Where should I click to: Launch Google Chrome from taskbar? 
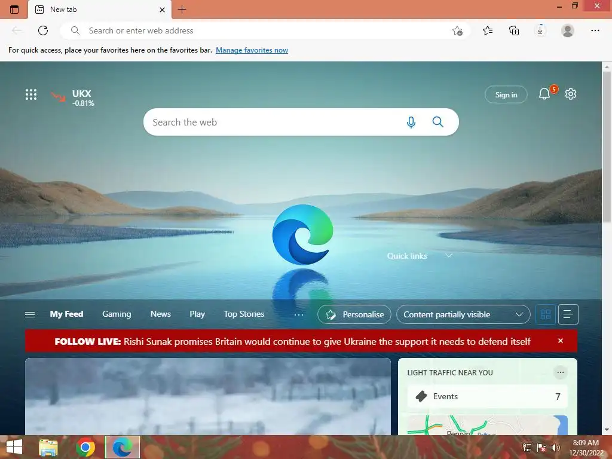click(x=85, y=447)
